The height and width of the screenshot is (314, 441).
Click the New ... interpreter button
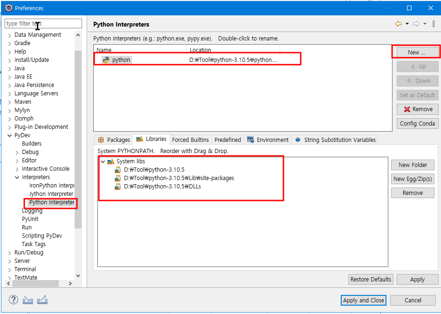pyautogui.click(x=417, y=53)
